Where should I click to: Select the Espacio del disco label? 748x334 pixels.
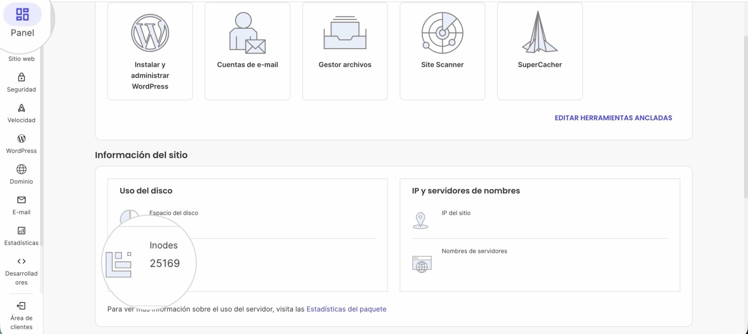(174, 213)
